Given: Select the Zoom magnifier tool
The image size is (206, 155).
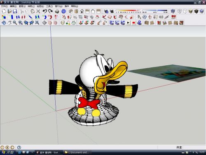Looking at the screenshot, I should (x=15, y=23).
